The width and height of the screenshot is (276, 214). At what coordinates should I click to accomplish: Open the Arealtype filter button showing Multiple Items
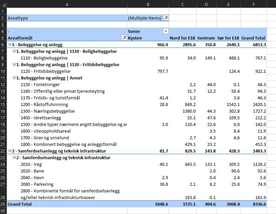pyautogui.click(x=166, y=18)
